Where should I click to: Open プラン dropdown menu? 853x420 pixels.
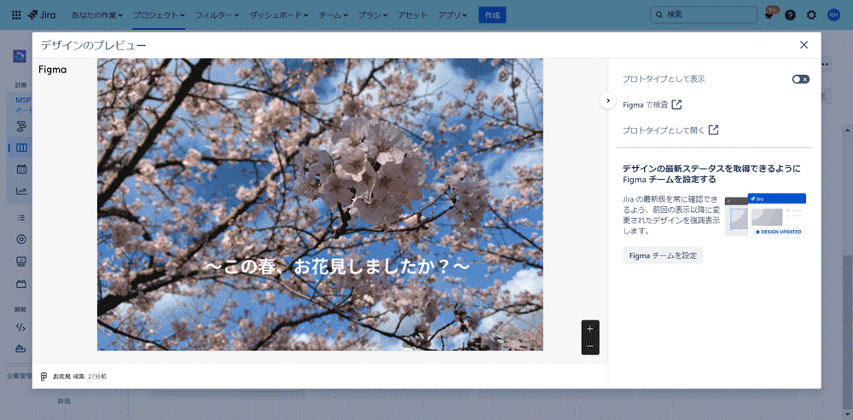pos(373,15)
